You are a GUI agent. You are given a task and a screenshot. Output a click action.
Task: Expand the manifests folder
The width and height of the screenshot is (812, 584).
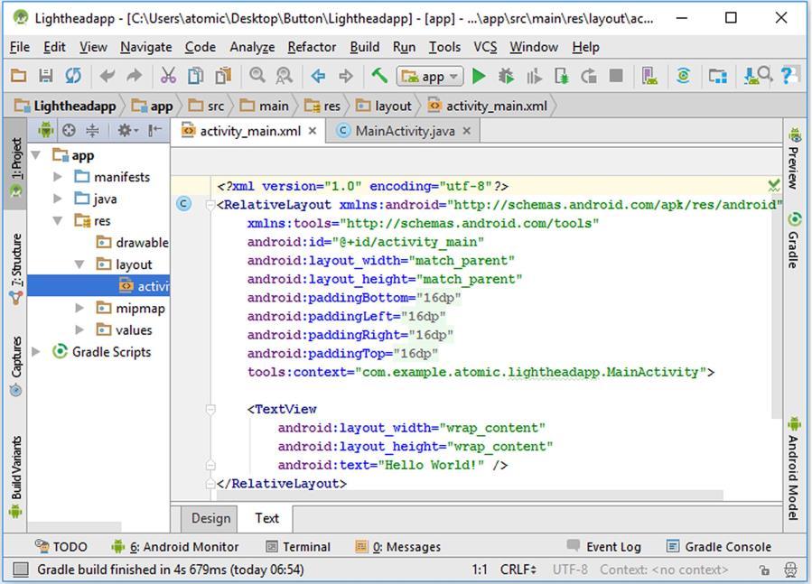(58, 177)
